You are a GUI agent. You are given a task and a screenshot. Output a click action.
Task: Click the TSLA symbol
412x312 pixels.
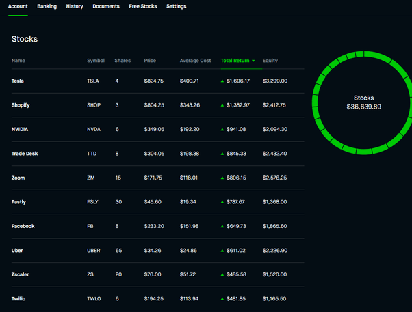pos(93,81)
